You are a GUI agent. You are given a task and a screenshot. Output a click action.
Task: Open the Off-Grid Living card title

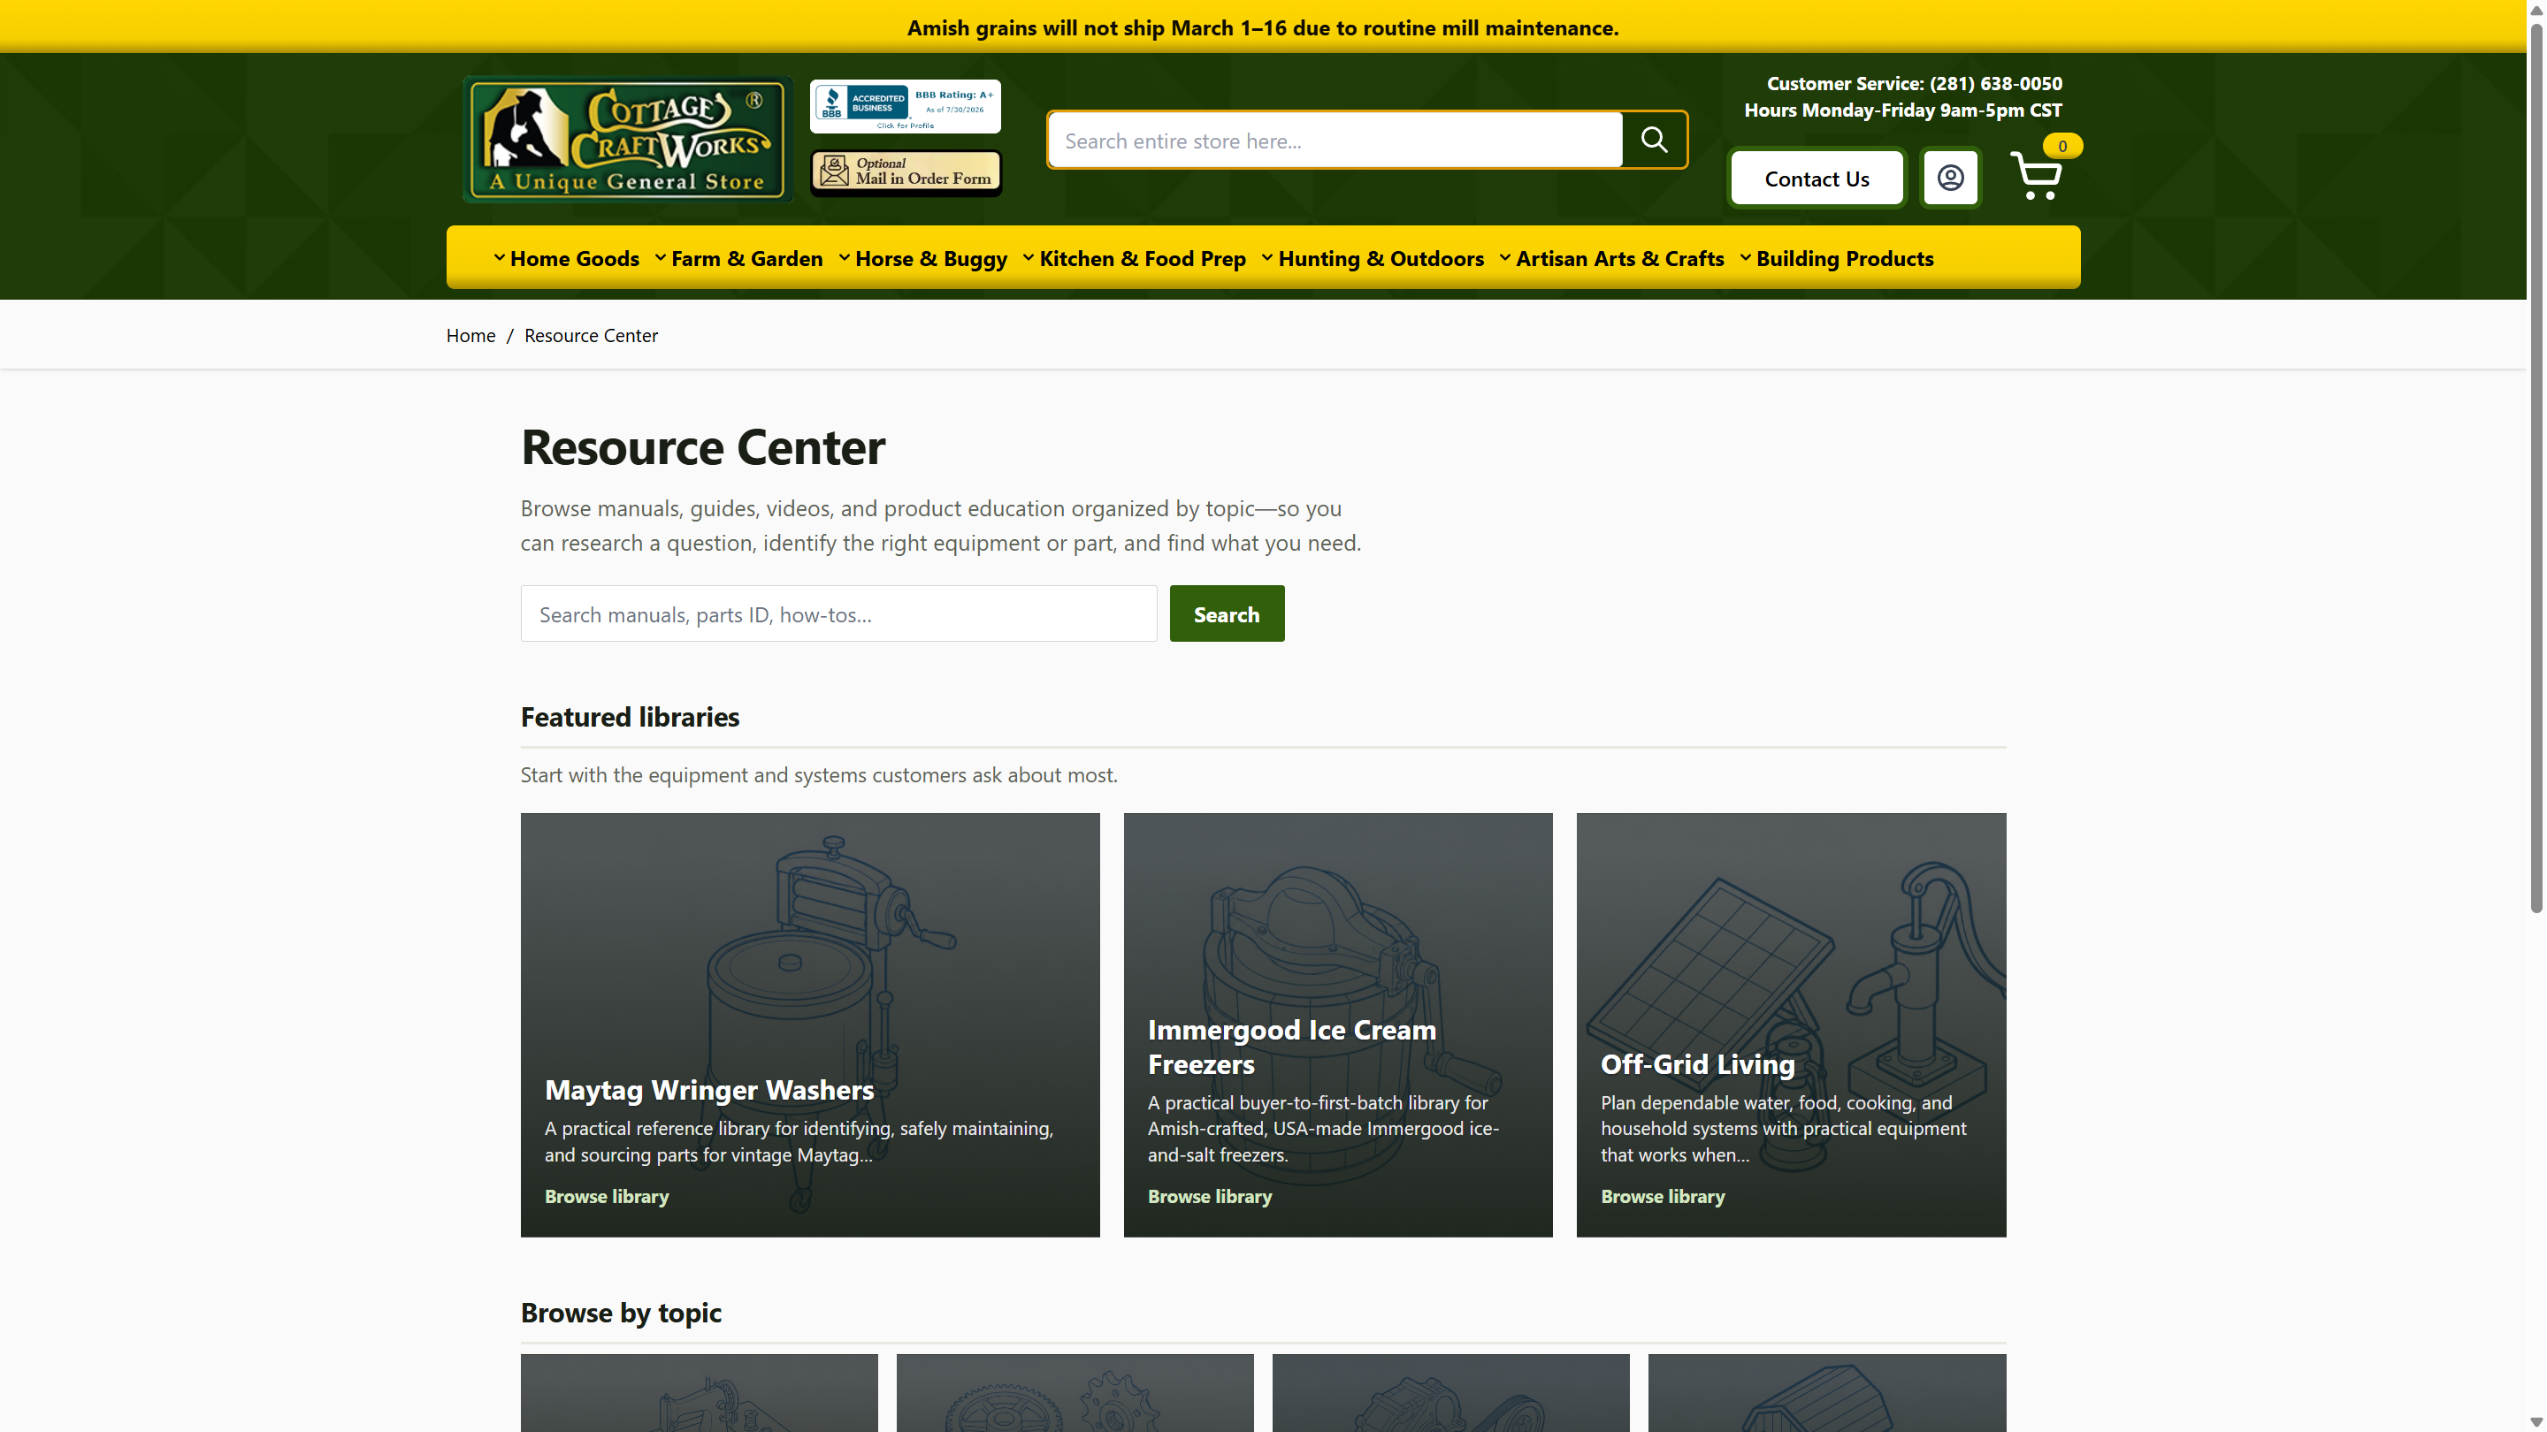tap(1697, 1063)
